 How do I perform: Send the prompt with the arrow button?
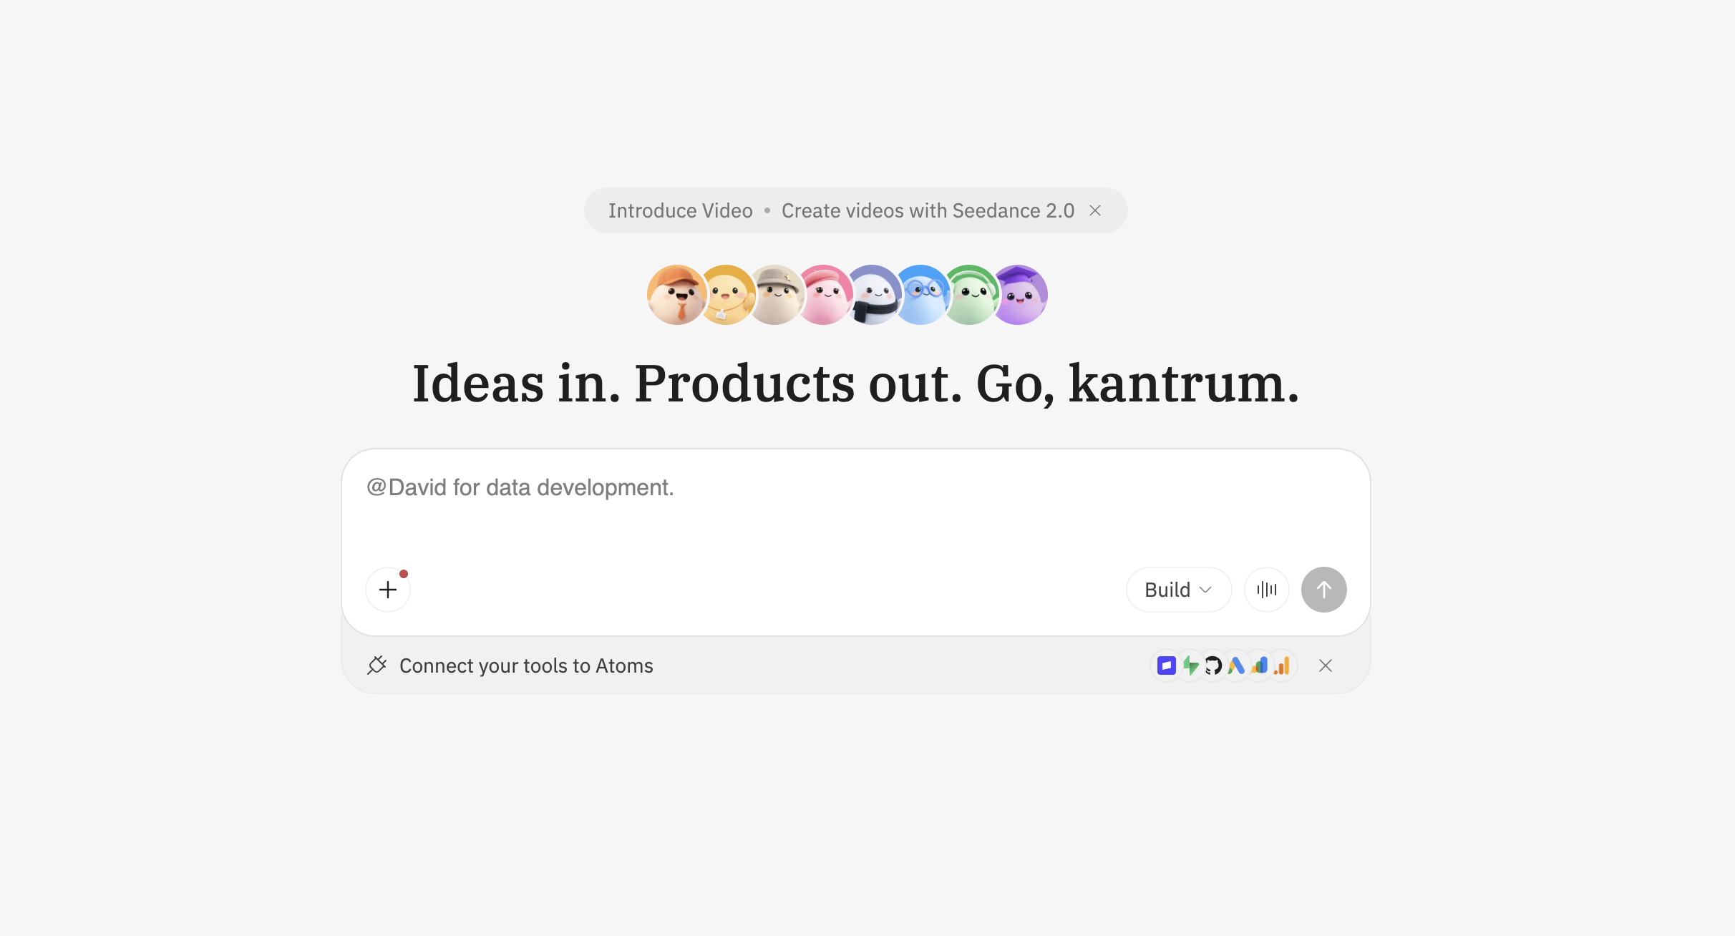1324,590
